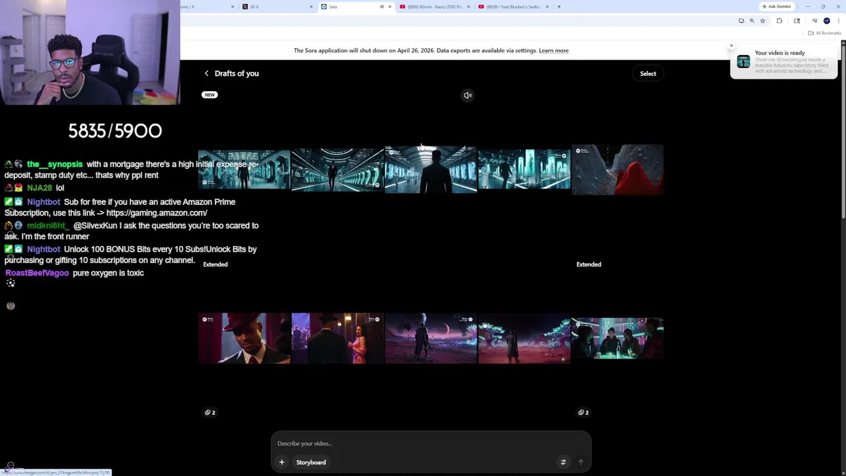Close the Sora browser tab
Screen dimensions: 846x476
click(x=390, y=7)
